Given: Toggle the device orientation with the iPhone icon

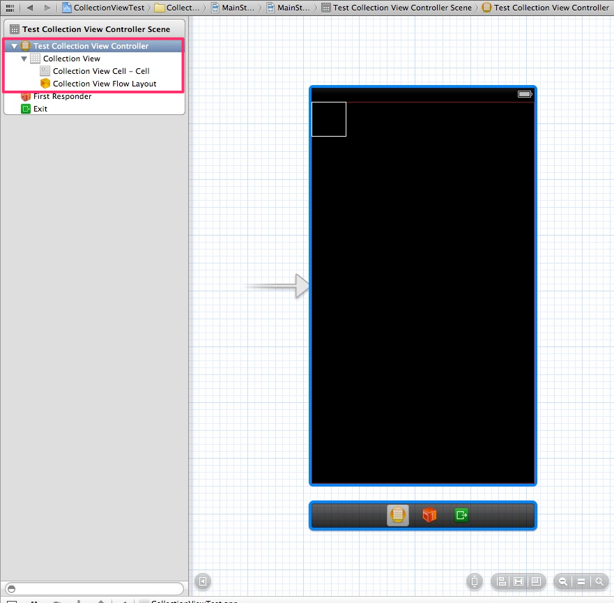Looking at the screenshot, I should 475,581.
